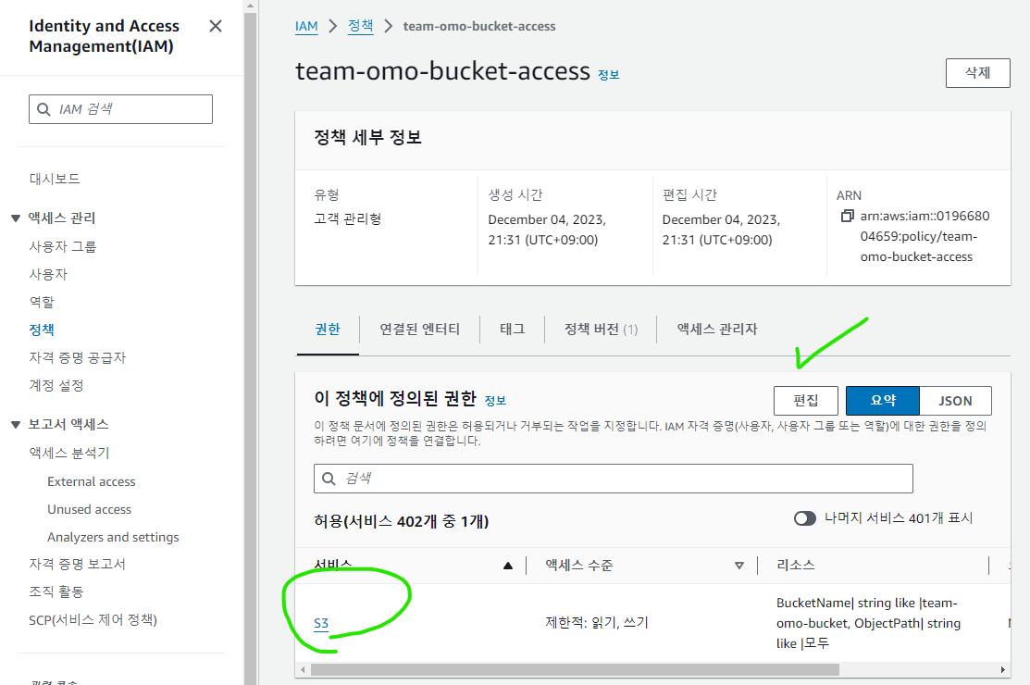Open the 권한 tab
Screen dimensions: 1030x685
(328, 329)
